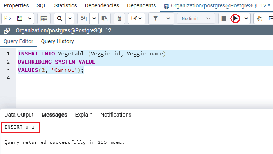Toggle the database connection status icon

tap(7, 31)
